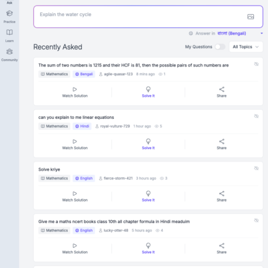Toggle the My Questions switch
This screenshot has width=268, height=268.
[x=220, y=47]
